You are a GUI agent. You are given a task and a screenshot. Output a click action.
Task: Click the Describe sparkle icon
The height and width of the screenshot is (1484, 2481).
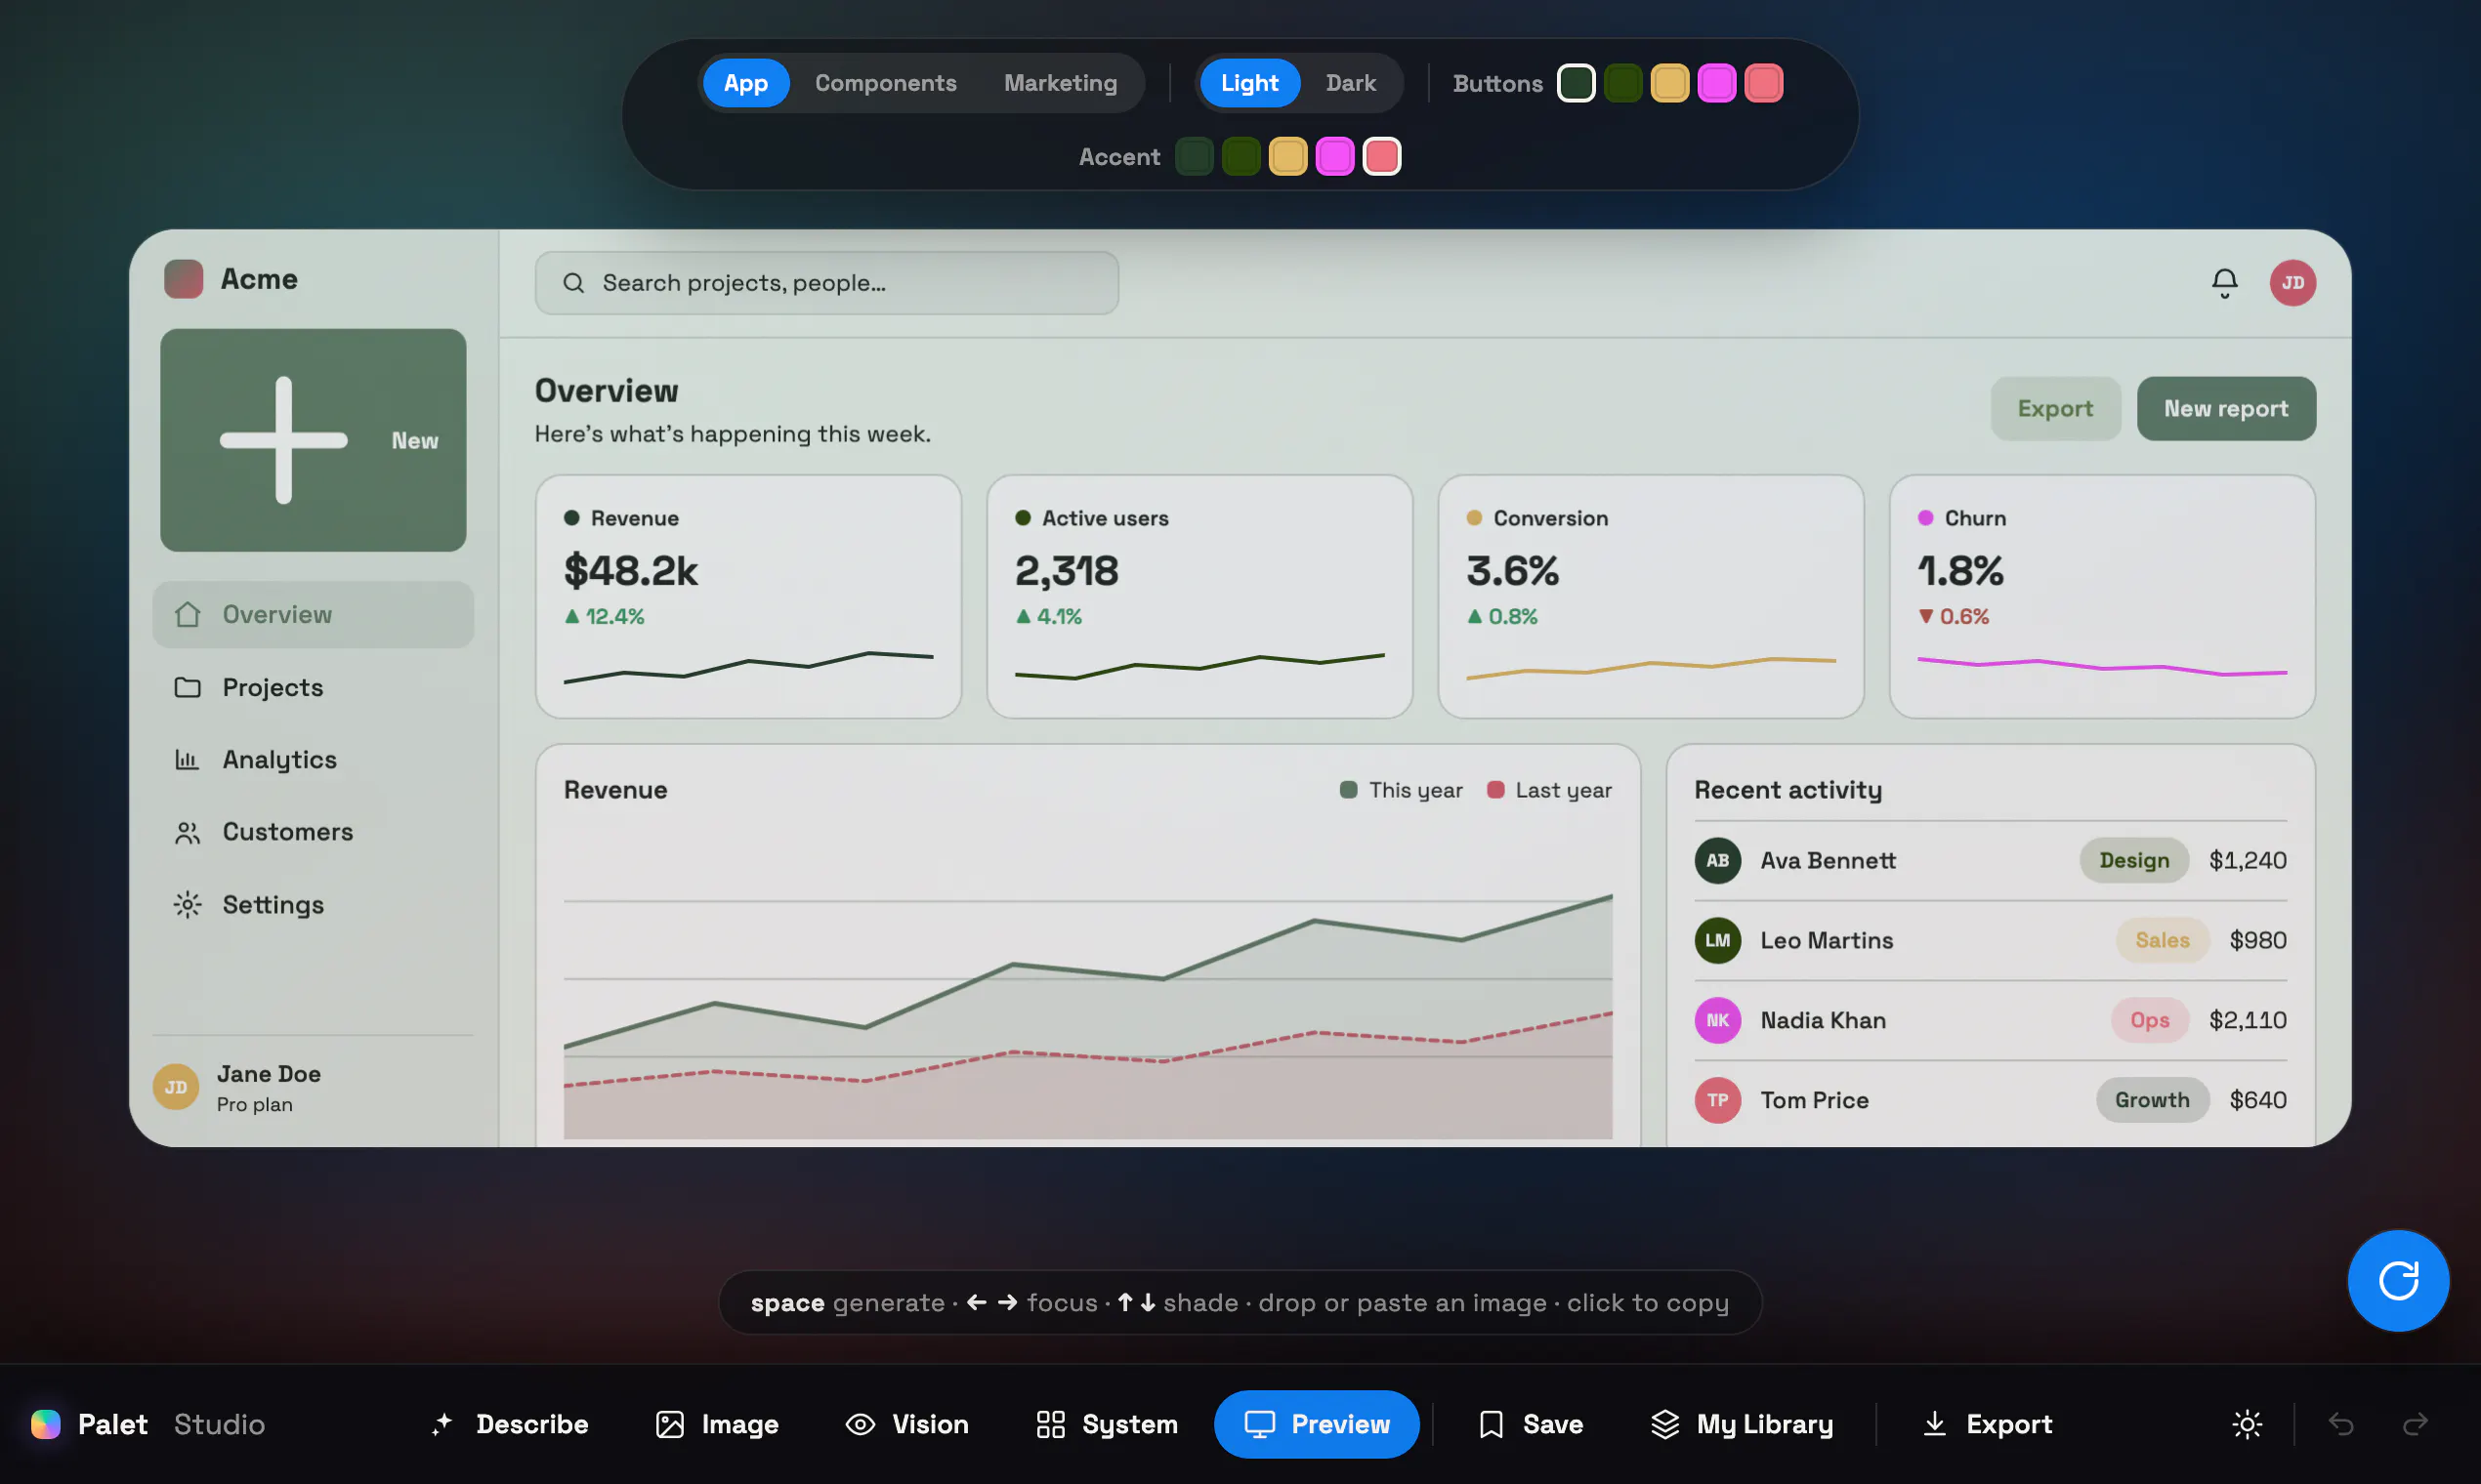[442, 1424]
